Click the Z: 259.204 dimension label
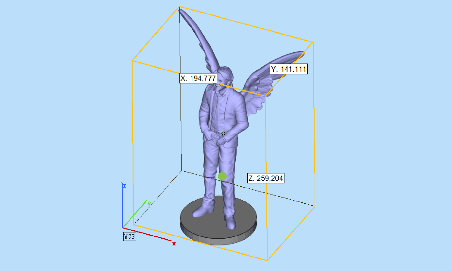The image size is (452, 271). [265, 178]
